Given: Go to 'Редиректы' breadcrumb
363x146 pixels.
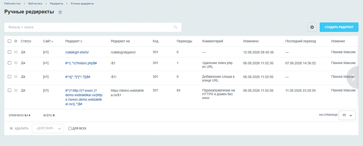Looking at the screenshot, I should pyautogui.click(x=57, y=4).
